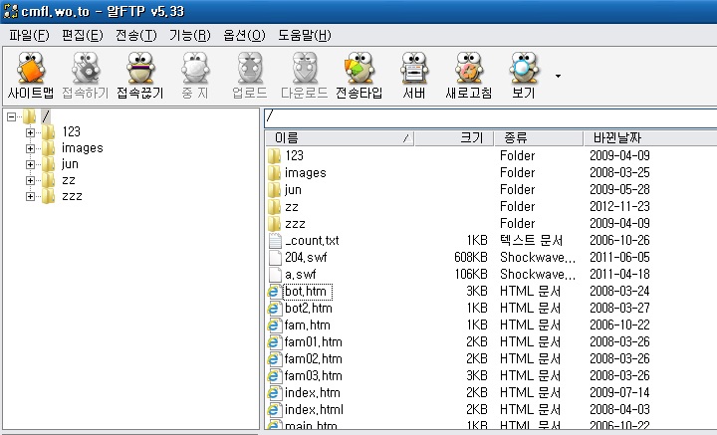Image resolution: width=717 pixels, height=435 pixels.
Task: Select index.html in the file list
Action: pyautogui.click(x=313, y=409)
